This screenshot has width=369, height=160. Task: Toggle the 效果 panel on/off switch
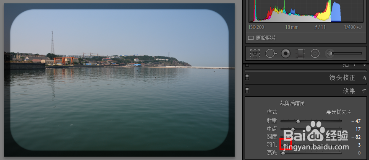tap(247, 90)
